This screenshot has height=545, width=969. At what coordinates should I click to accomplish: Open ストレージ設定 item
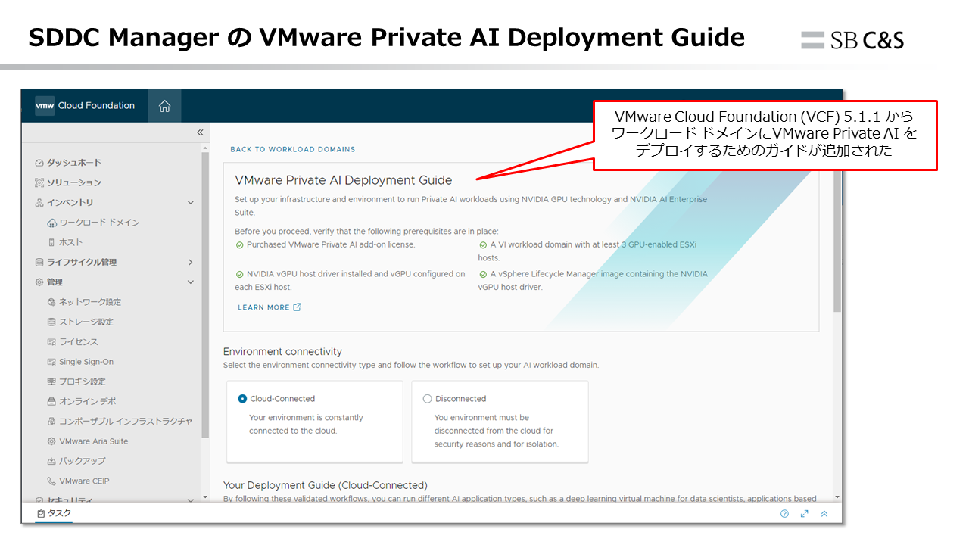click(x=86, y=322)
